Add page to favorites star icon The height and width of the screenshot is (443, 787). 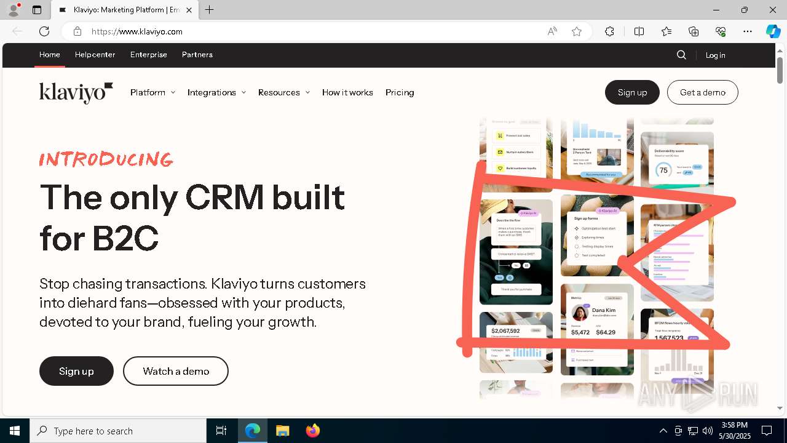click(577, 31)
